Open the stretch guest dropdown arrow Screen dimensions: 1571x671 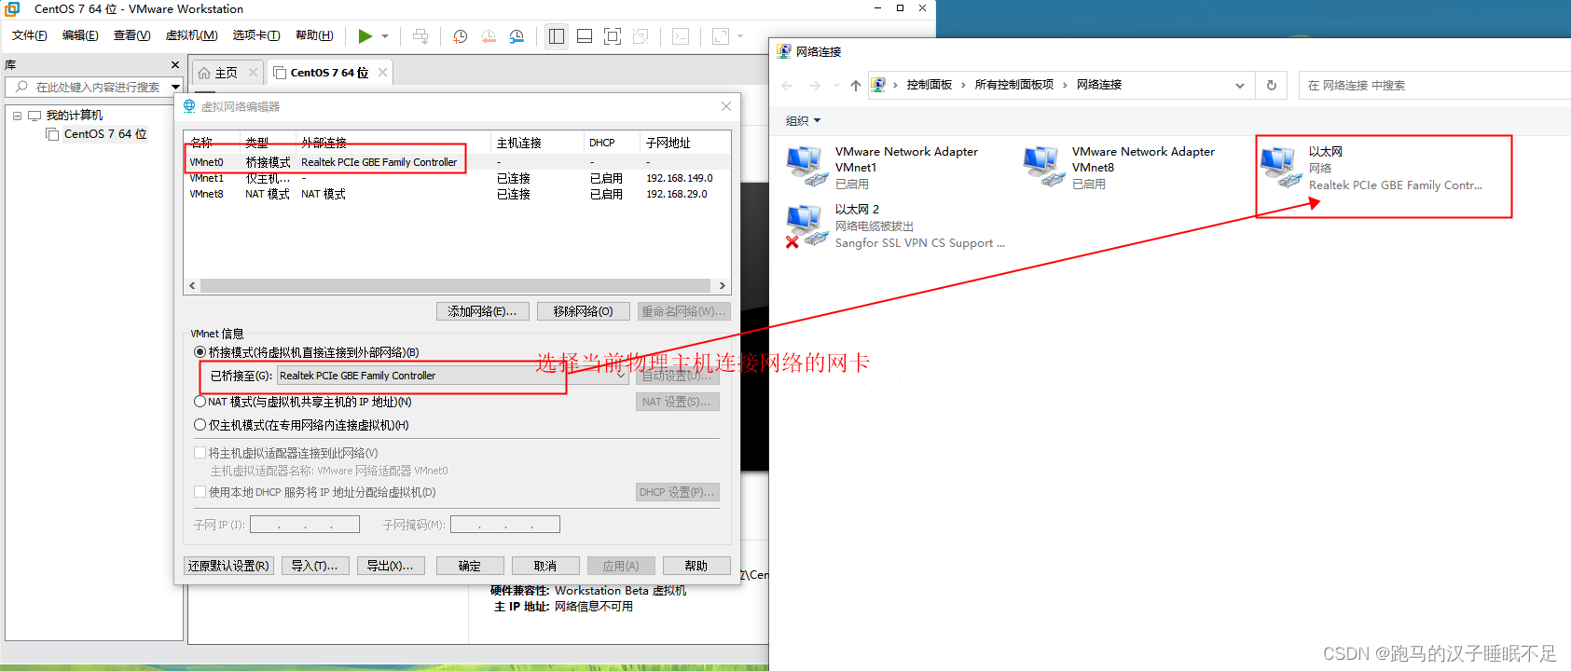740,36
